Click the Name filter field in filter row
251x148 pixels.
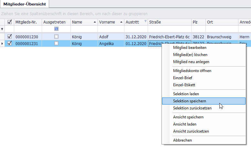84,29
